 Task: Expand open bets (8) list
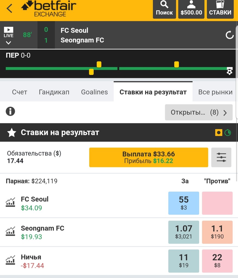click(x=199, y=112)
